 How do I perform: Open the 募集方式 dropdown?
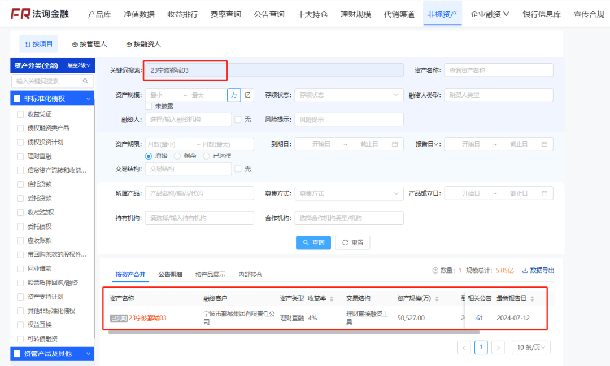tap(348, 193)
